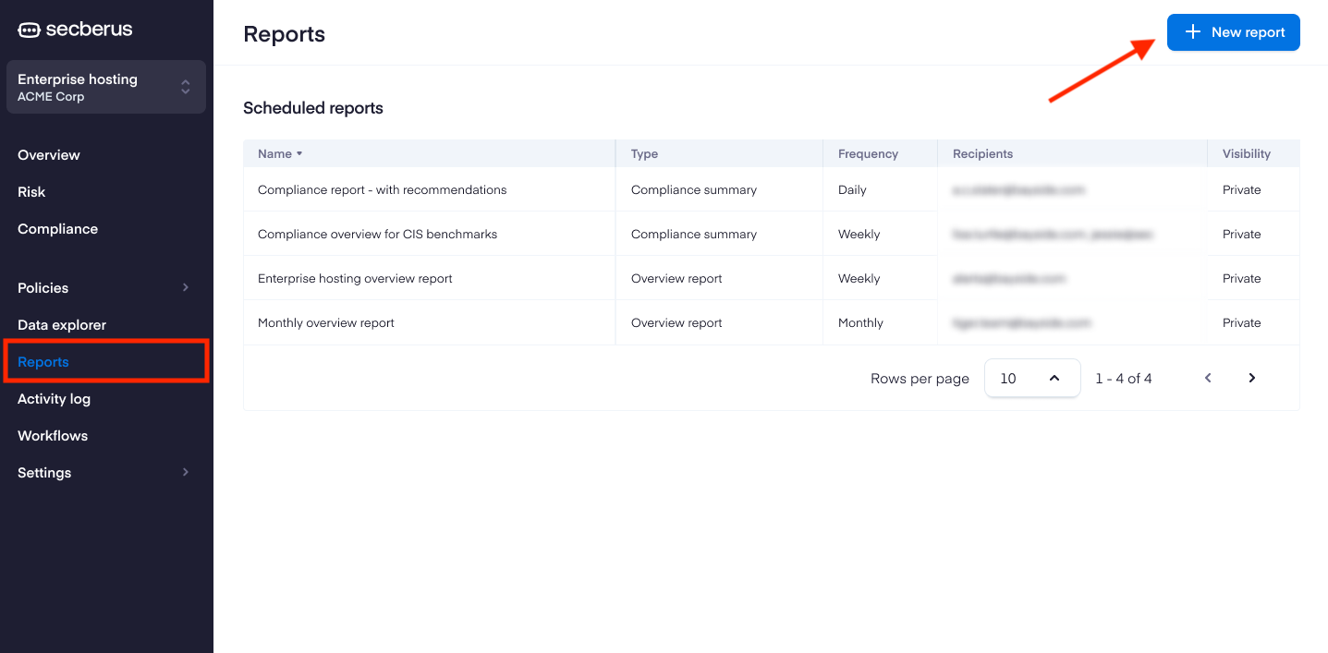Open the Compliance page
1328x653 pixels.
tap(57, 229)
